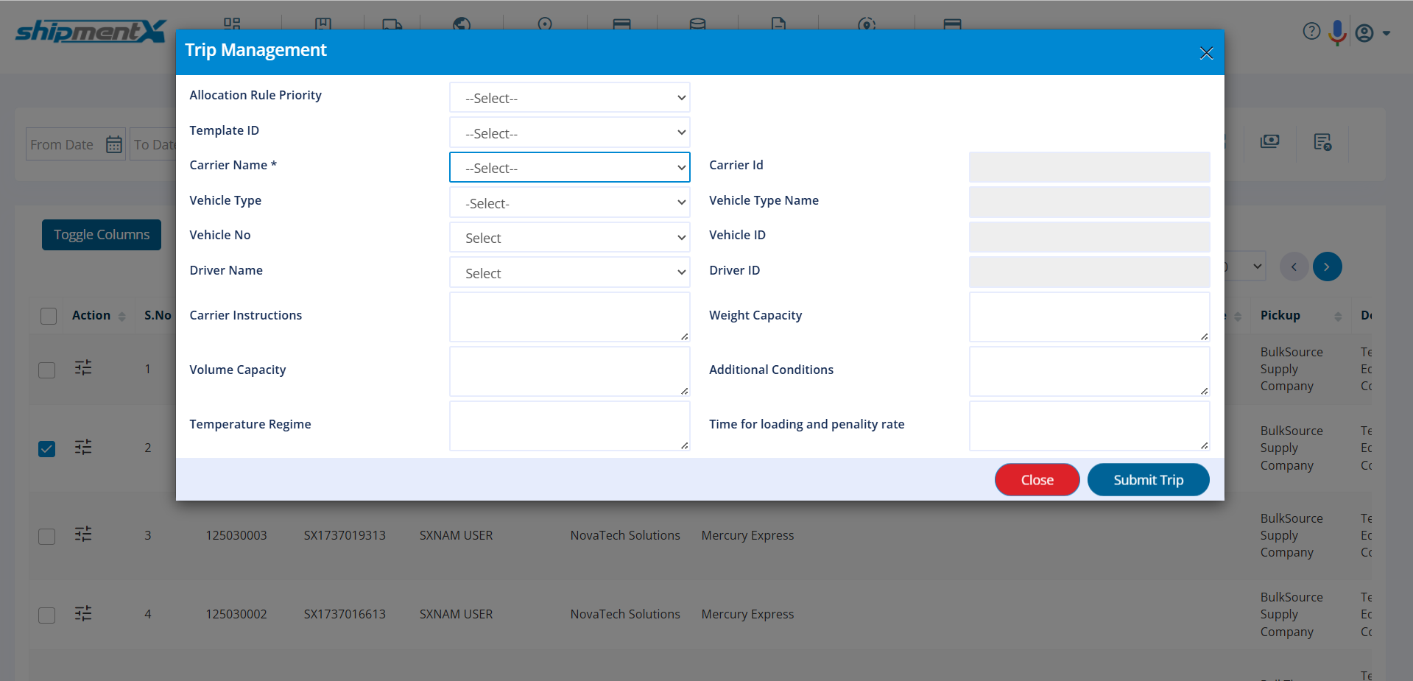Open the database cylinder icon in top navigation
The height and width of the screenshot is (681, 1413).
click(697, 24)
